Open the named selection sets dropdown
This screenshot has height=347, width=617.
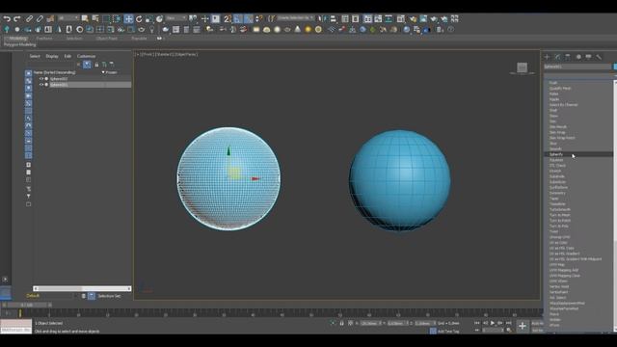[296, 18]
